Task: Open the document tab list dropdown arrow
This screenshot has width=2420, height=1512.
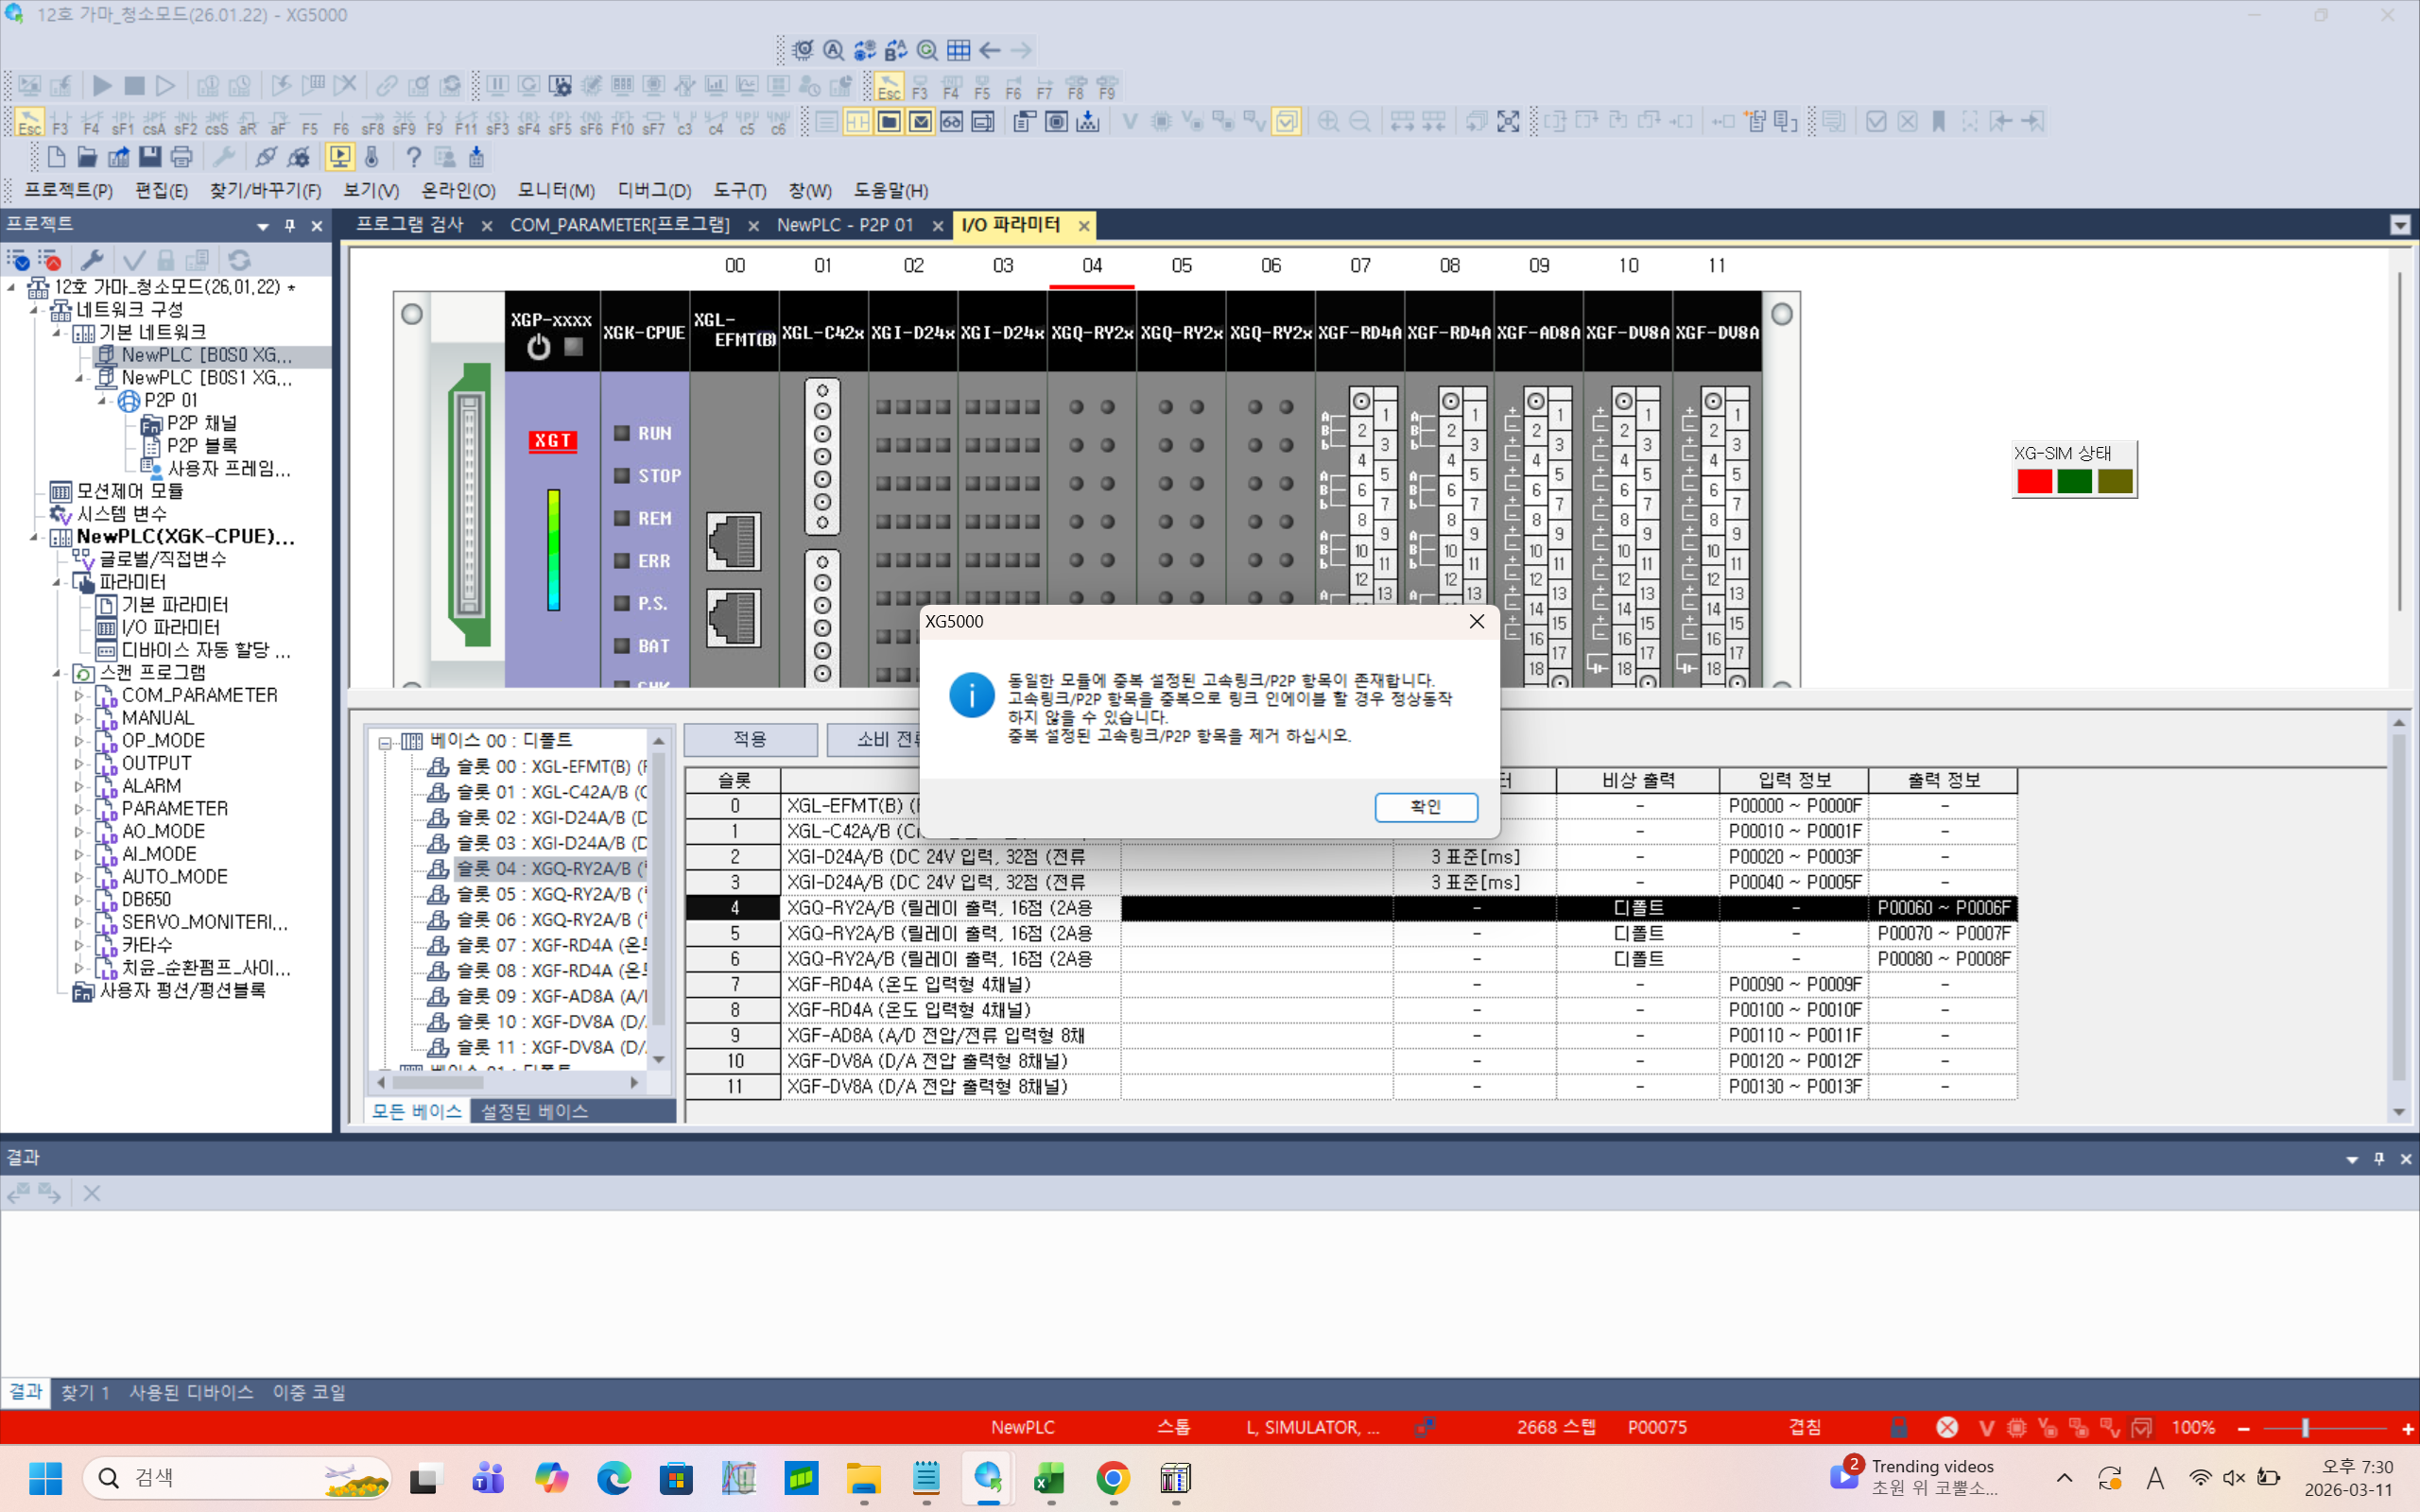Action: pos(2400,225)
